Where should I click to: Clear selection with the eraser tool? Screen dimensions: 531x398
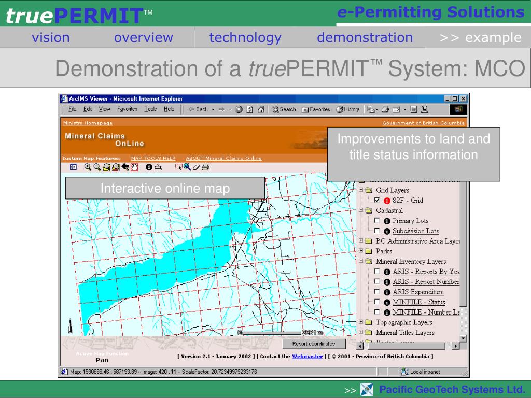(196, 167)
